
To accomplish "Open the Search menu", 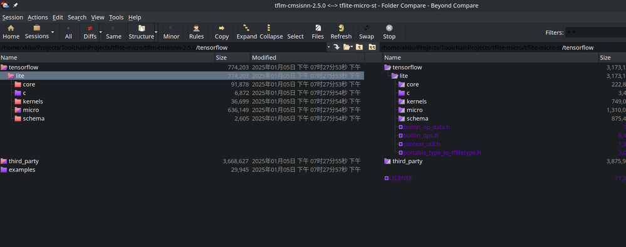I will [77, 17].
